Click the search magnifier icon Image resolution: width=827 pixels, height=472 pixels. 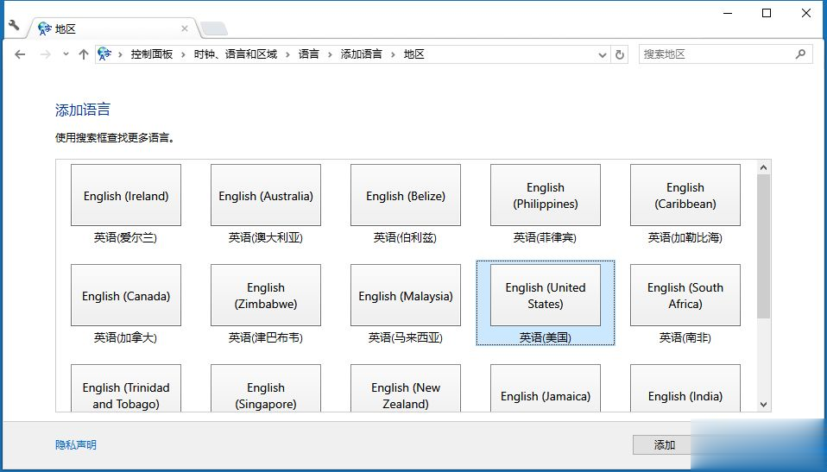[800, 53]
